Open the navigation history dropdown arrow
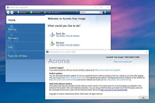The height and width of the screenshot is (103, 155). [14, 12]
